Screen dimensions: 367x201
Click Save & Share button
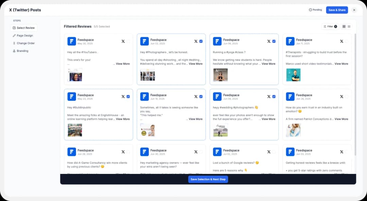pos(337,10)
